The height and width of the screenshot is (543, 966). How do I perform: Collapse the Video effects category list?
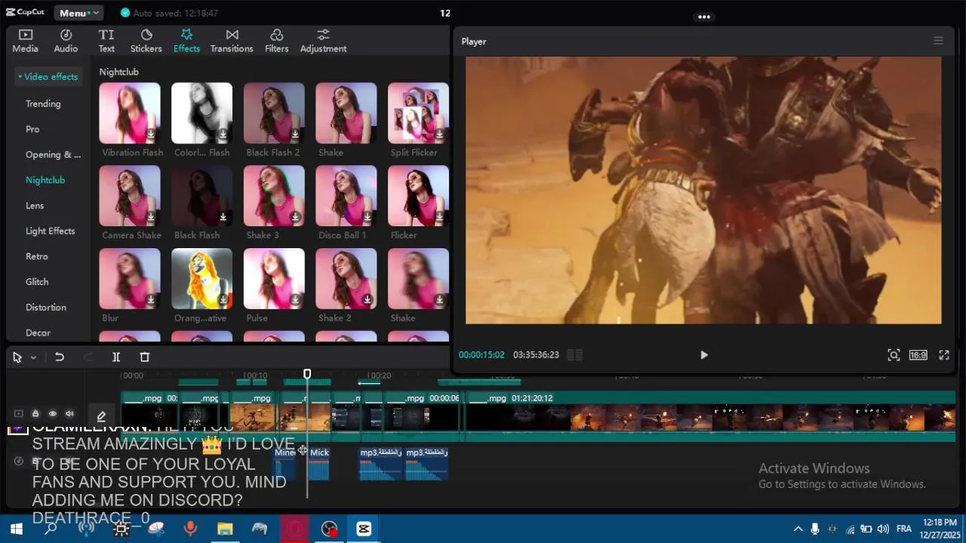[48, 77]
